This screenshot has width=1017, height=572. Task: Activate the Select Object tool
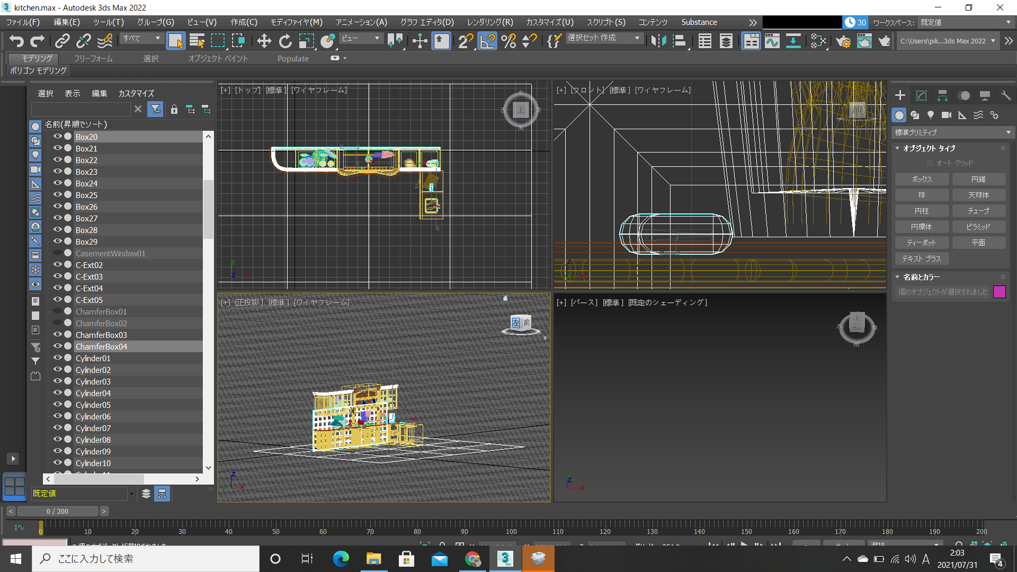click(175, 41)
